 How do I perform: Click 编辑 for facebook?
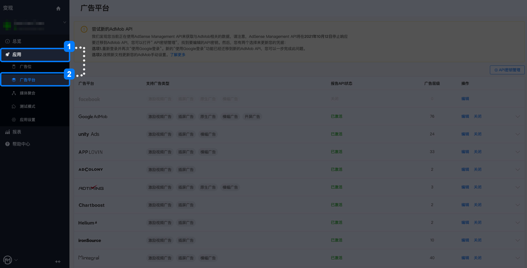[465, 99]
